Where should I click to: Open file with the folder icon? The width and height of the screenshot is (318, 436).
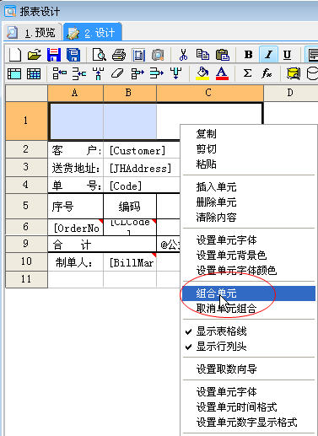[x=35, y=55]
